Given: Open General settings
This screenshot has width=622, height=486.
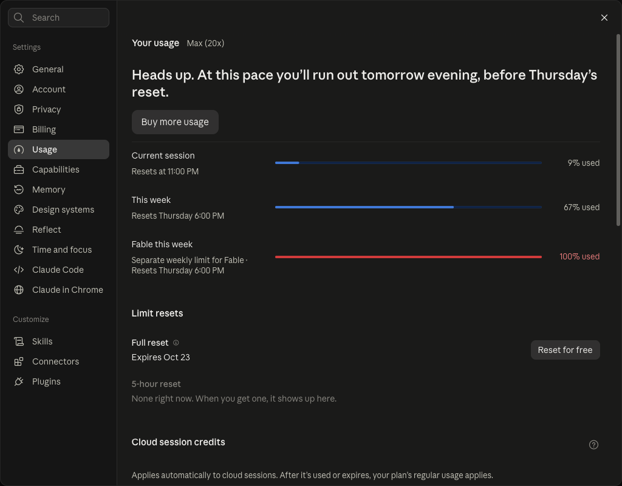Looking at the screenshot, I should 58,69.
